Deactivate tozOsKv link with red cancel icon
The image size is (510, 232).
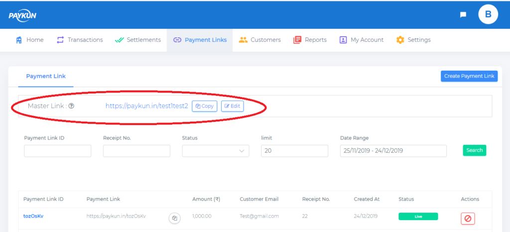(x=468, y=219)
